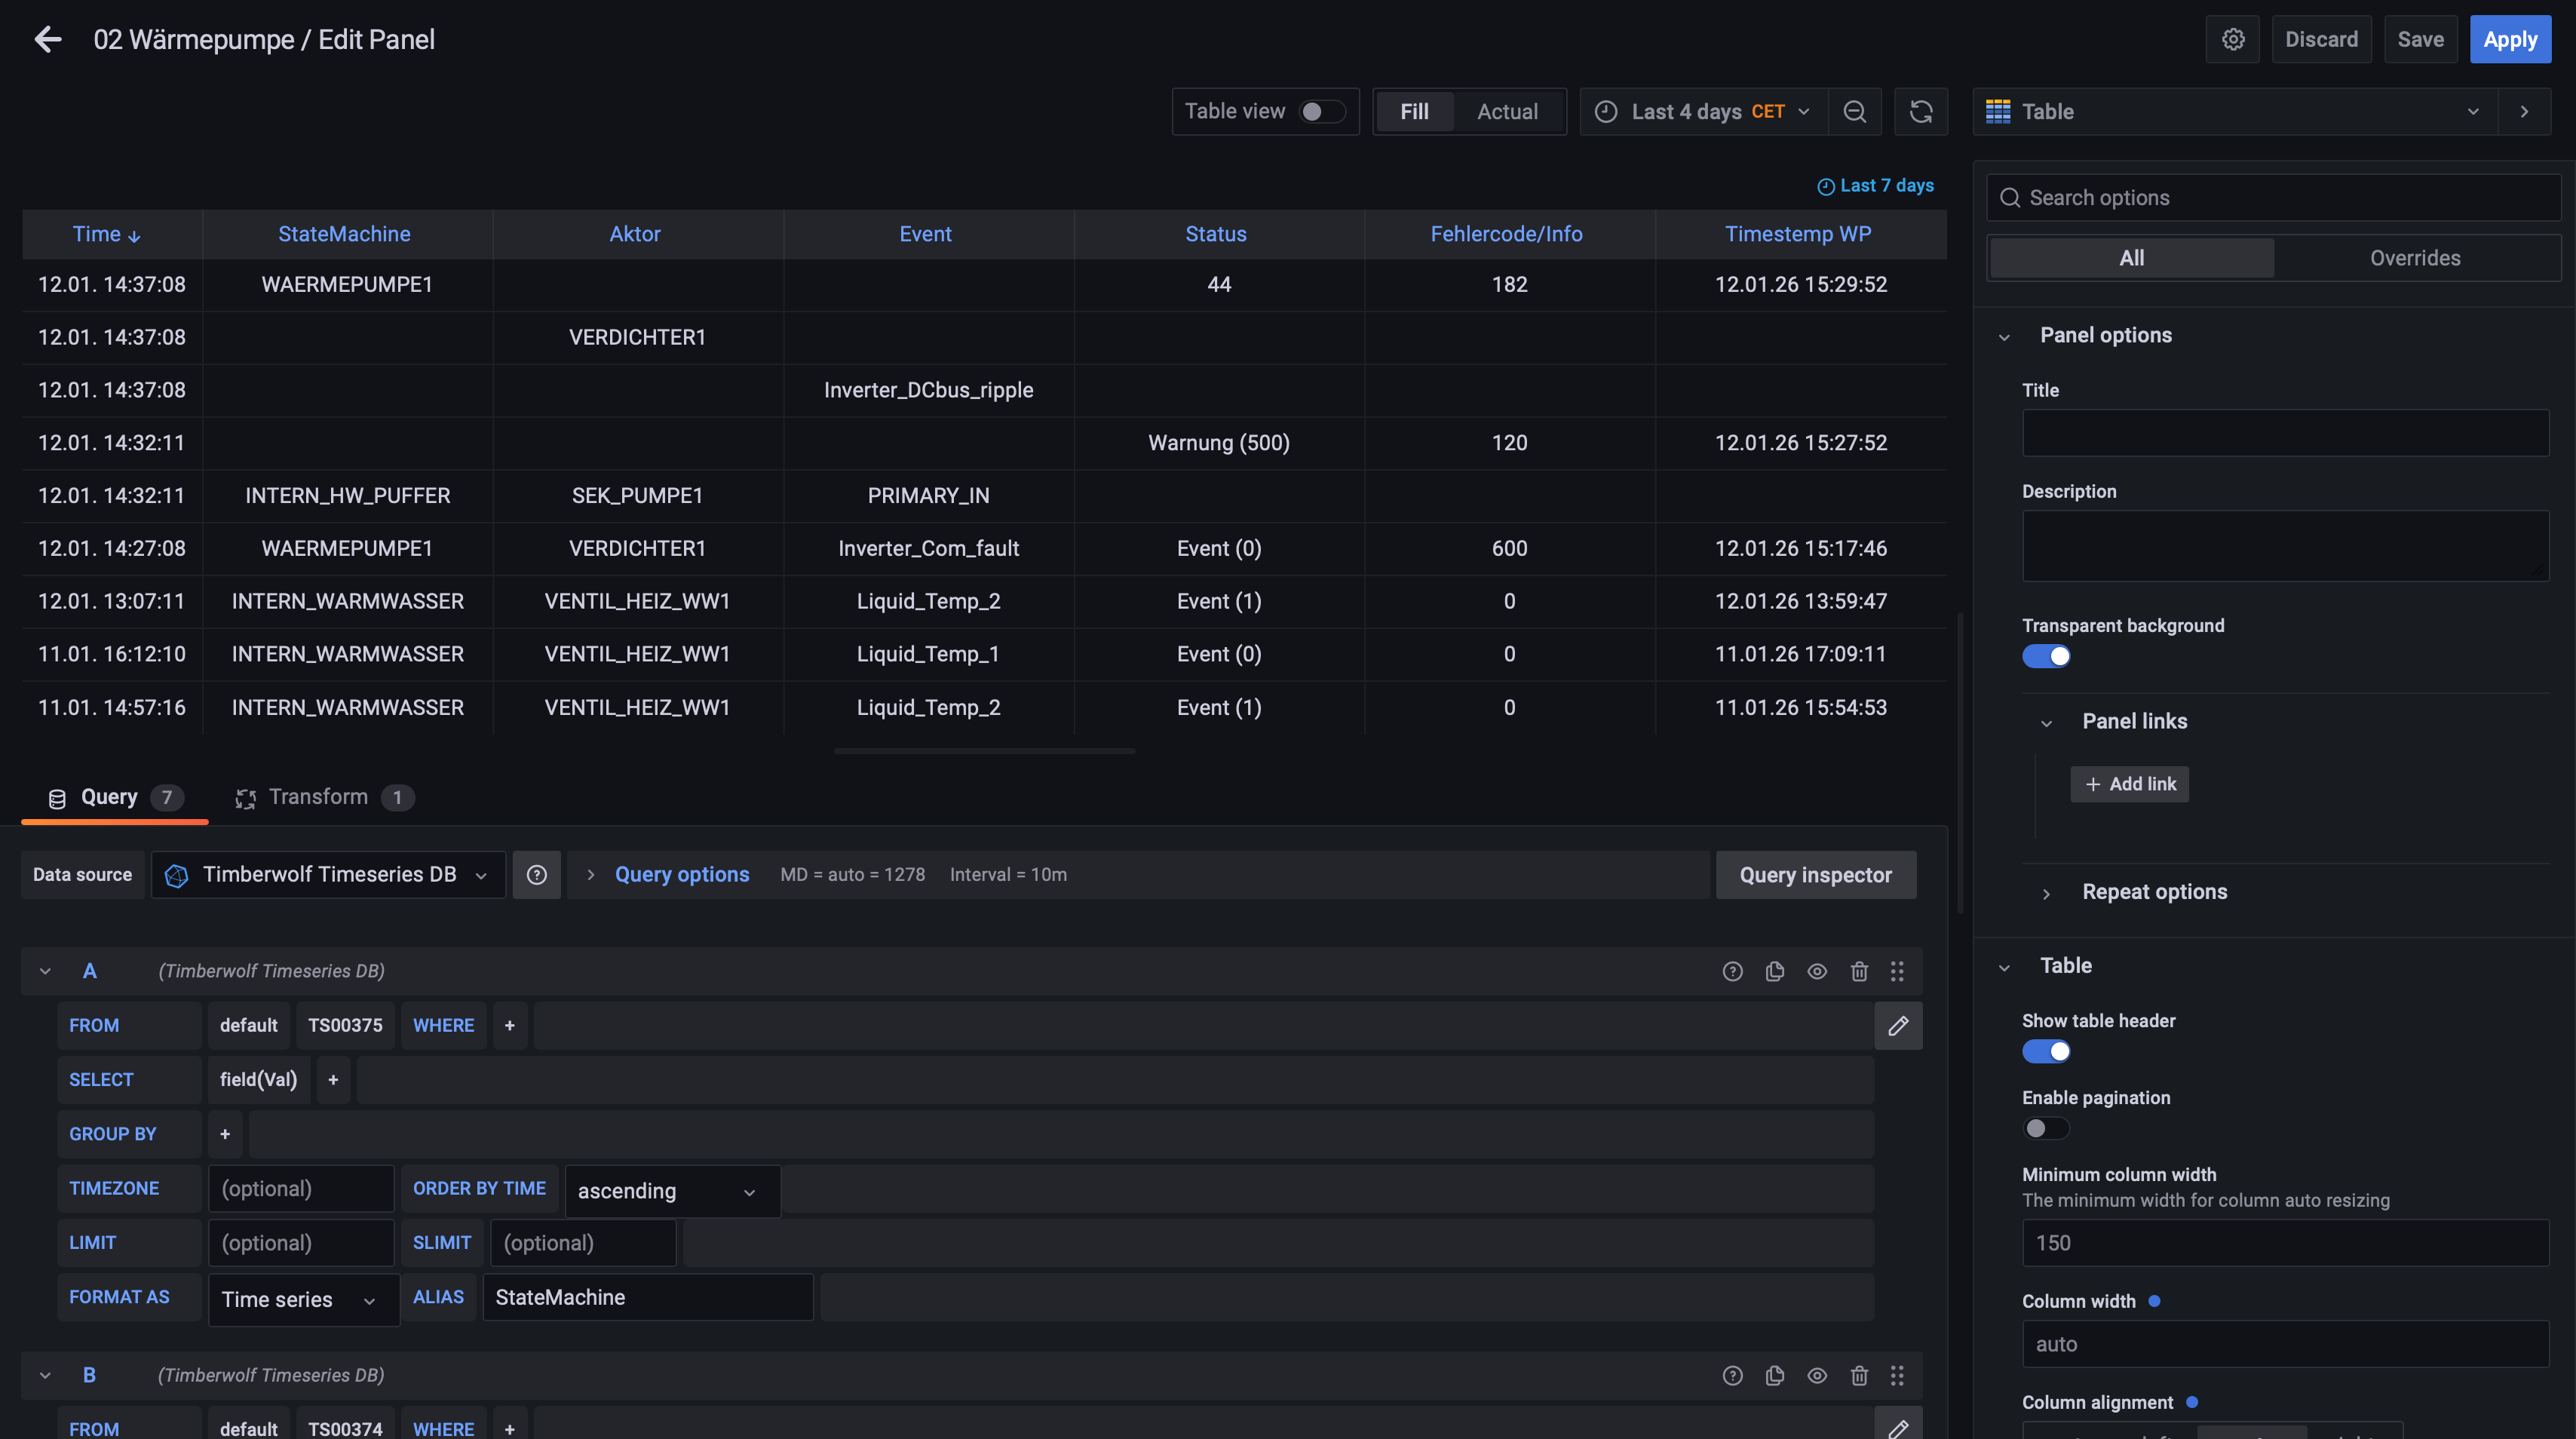Image resolution: width=2576 pixels, height=1439 pixels.
Task: Click the zoom out time range icon
Action: [1854, 111]
